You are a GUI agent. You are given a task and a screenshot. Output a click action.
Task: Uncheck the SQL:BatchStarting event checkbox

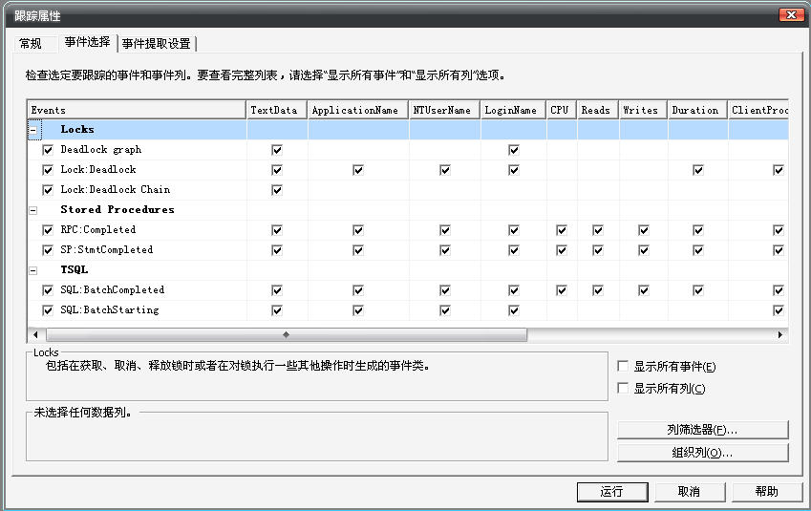click(x=48, y=310)
